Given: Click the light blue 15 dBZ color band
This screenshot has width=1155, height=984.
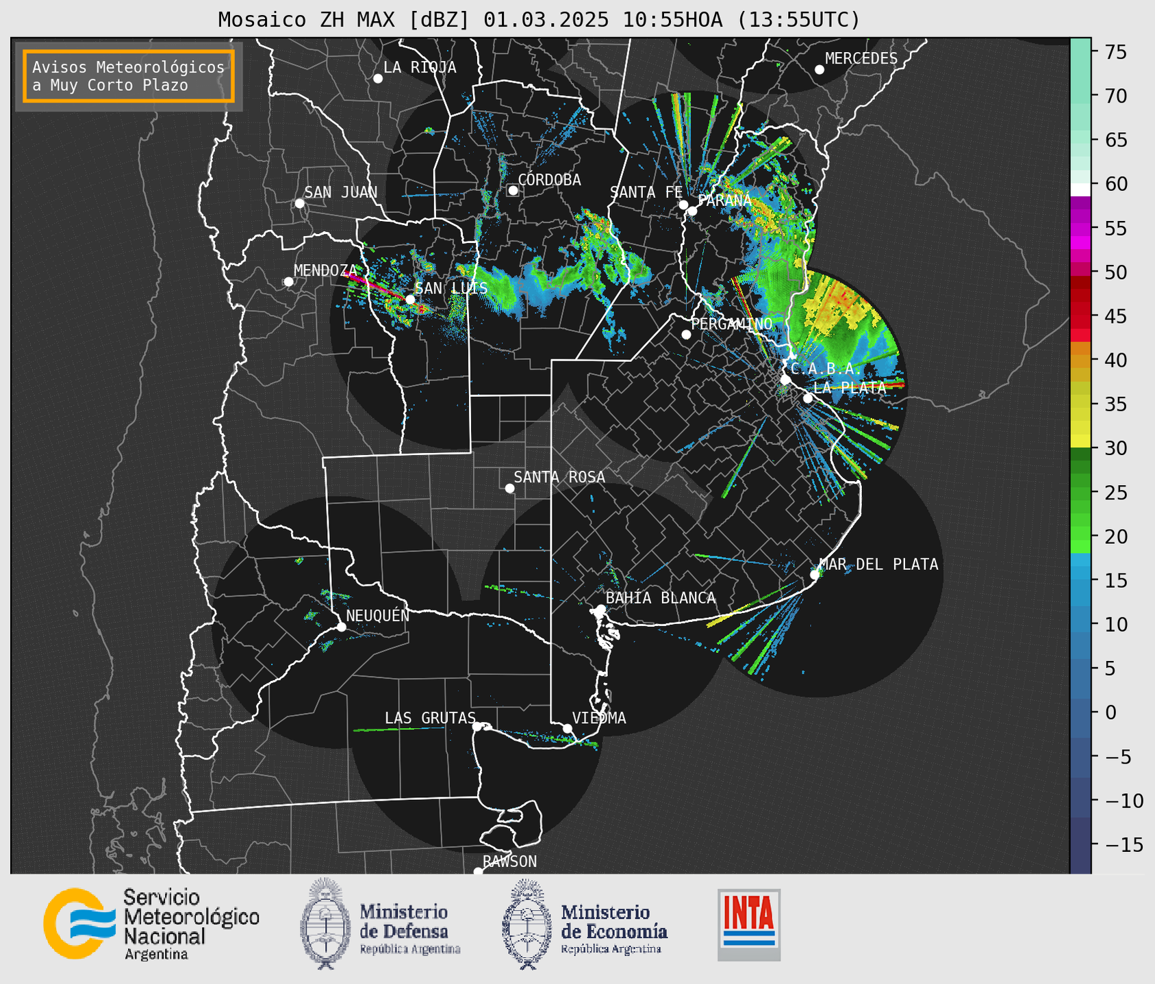Looking at the screenshot, I should 1080,580.
